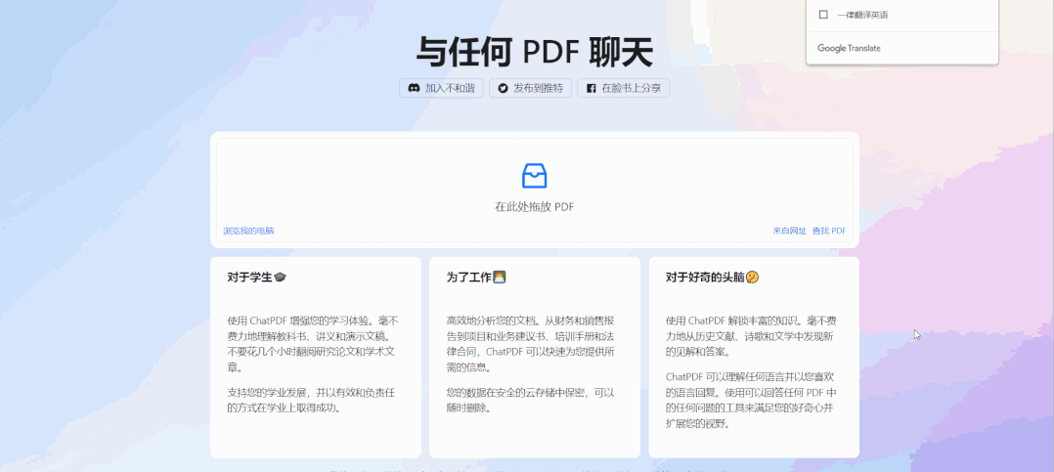Click the paragraph beginning ChatPDF 可以理解任何语言
Screen dimensions: 1054x472
(752, 400)
